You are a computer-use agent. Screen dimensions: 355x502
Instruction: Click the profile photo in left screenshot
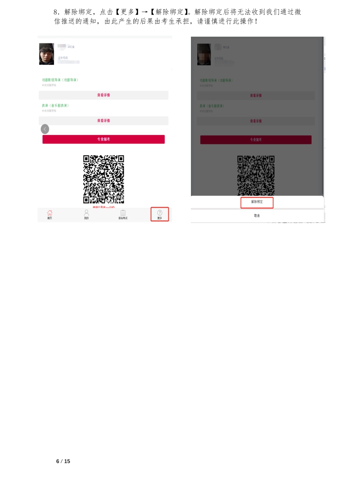[47, 54]
